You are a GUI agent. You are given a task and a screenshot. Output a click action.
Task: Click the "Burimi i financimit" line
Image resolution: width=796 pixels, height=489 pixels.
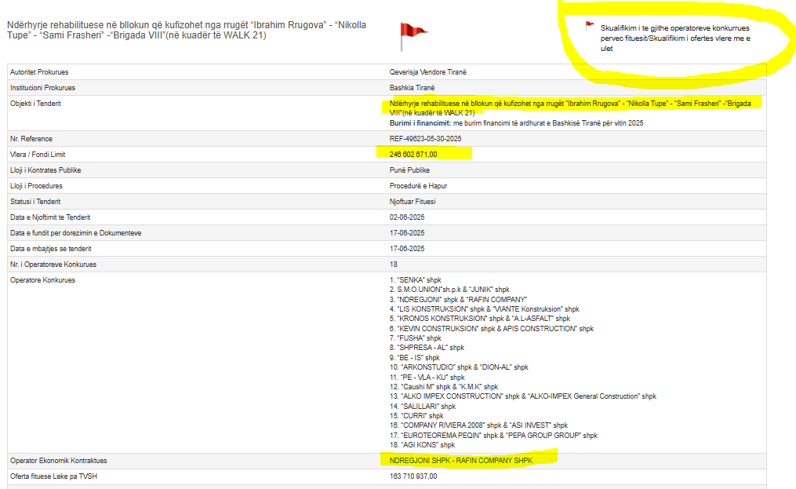pyautogui.click(x=516, y=123)
